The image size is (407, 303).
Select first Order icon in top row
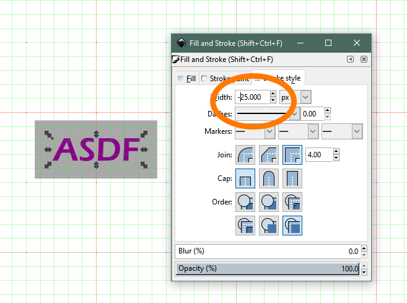tap(245, 202)
